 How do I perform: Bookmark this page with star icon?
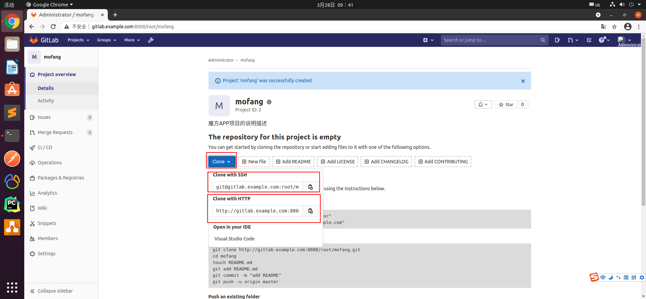[614, 27]
